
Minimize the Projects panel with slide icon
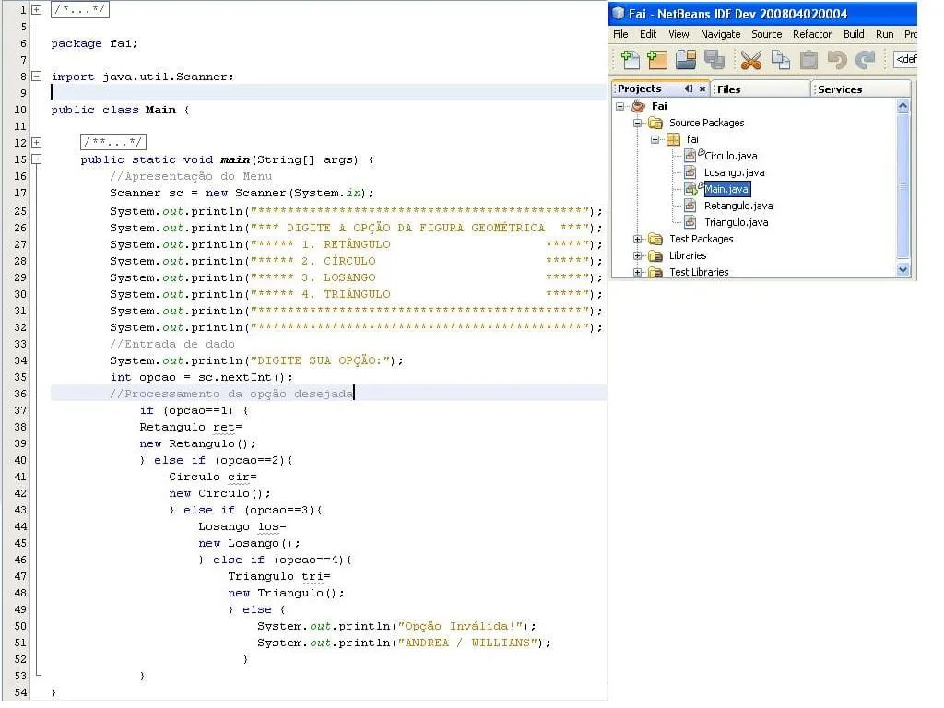coord(689,88)
